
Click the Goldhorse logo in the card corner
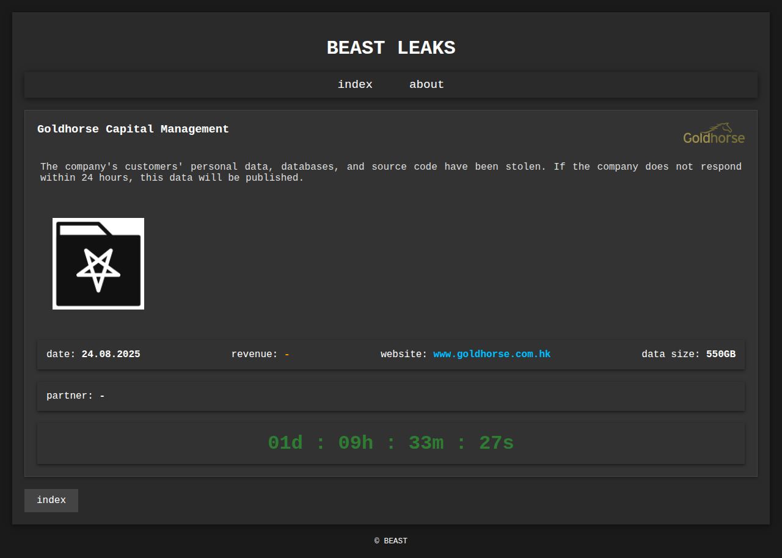pyautogui.click(x=714, y=134)
